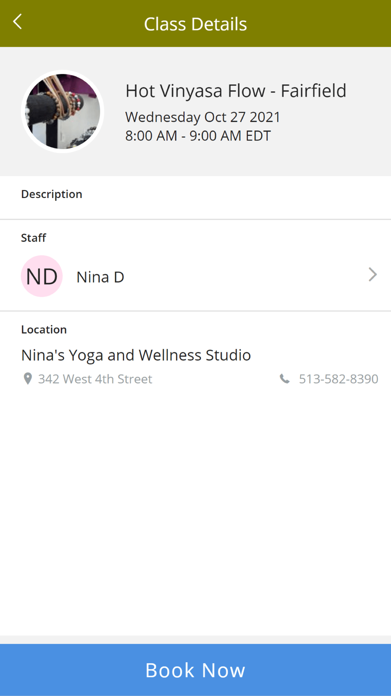Click the 9:00 AM EDT end time

click(x=230, y=136)
